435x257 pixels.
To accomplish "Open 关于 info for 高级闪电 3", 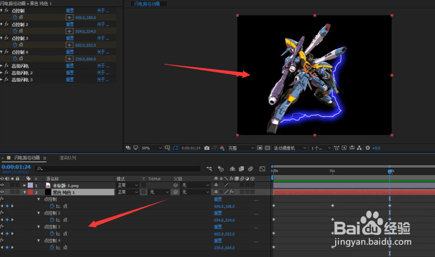I will [103, 79].
